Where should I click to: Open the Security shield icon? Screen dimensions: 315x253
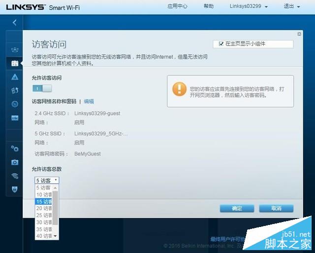15,189
